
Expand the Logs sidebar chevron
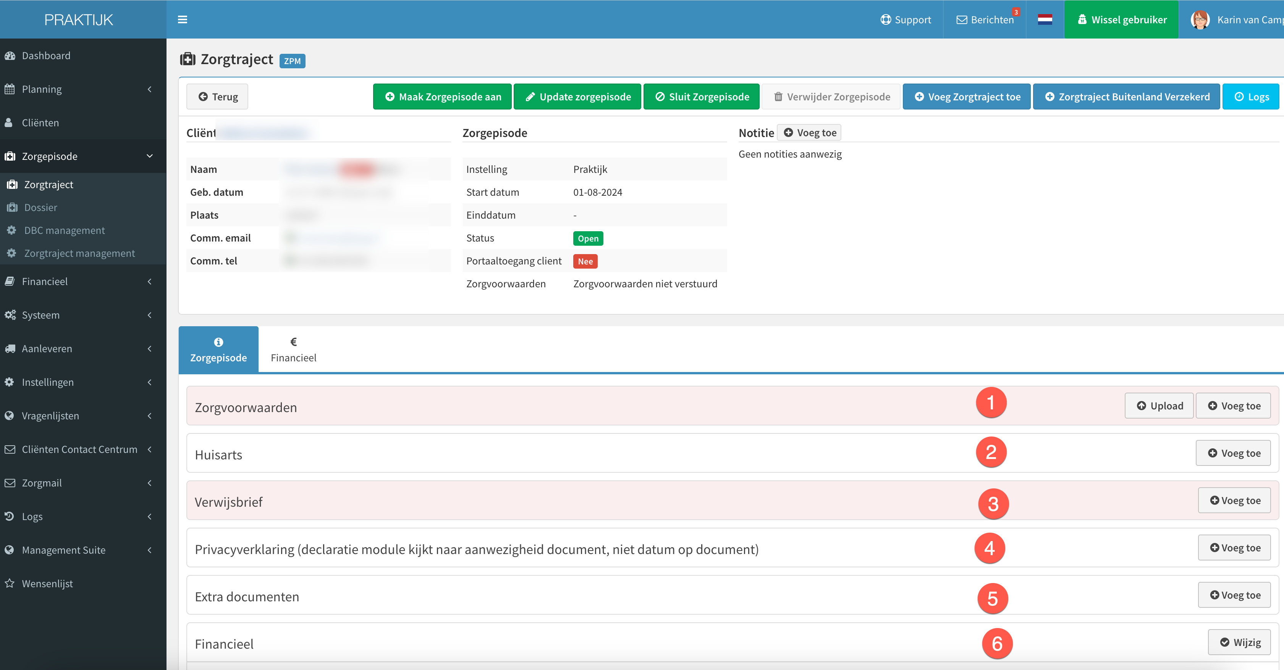point(149,517)
